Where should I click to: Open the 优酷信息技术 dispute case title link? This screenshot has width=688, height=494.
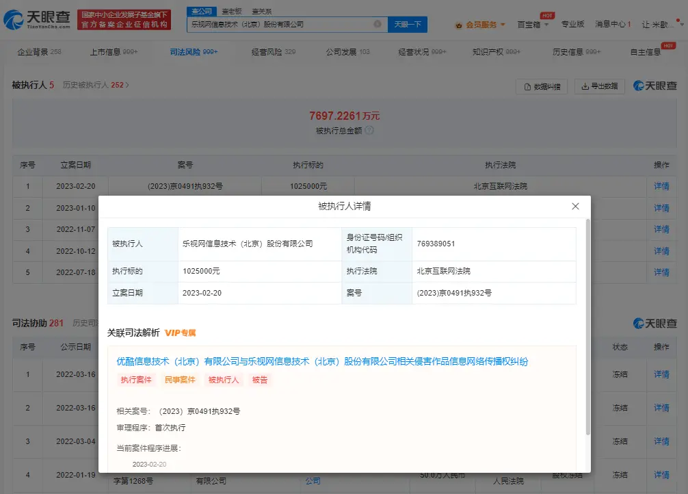click(x=322, y=361)
